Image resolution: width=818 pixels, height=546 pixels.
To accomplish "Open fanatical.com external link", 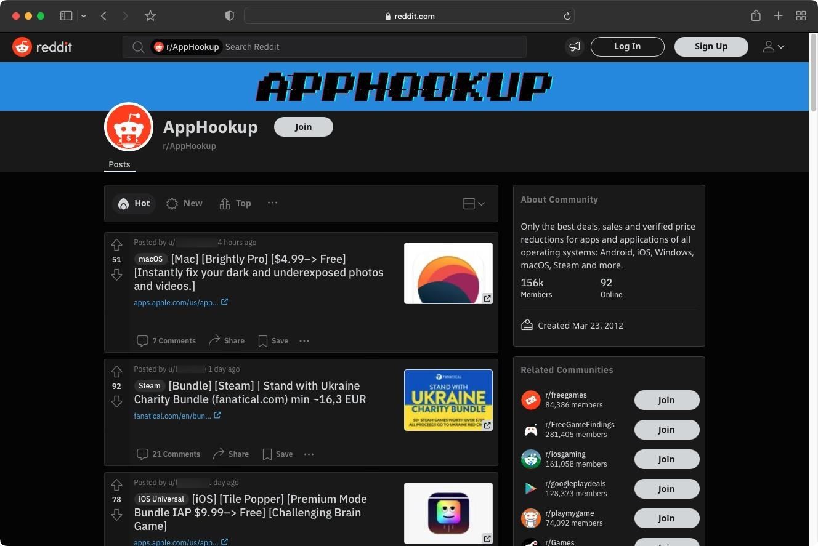I will point(177,416).
